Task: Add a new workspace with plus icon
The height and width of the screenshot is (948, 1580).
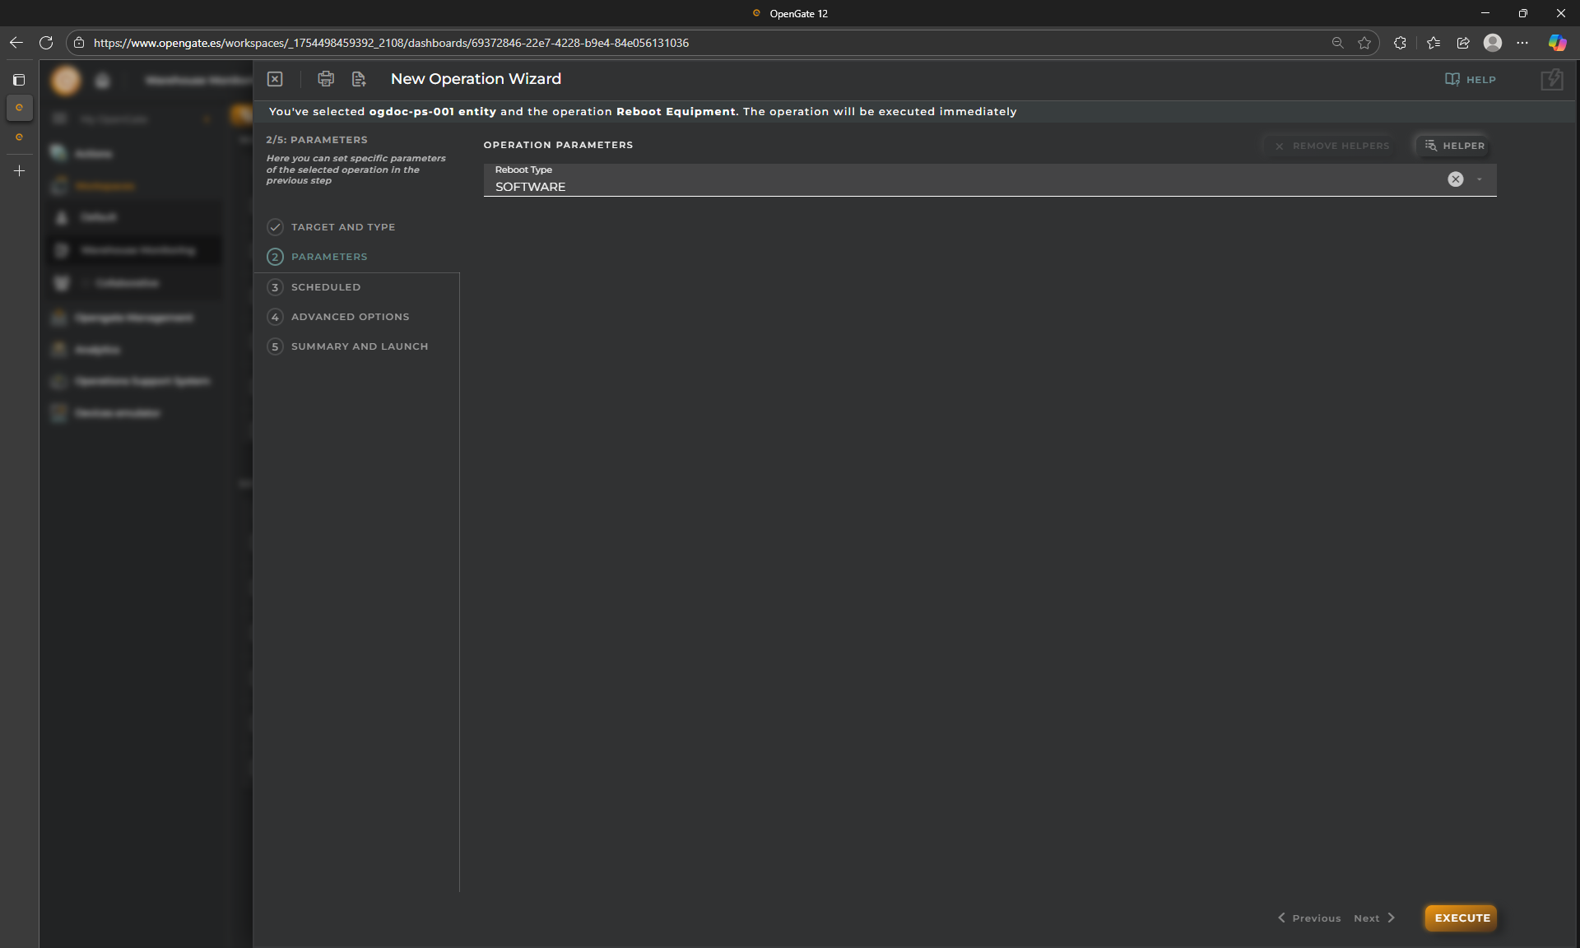Action: pyautogui.click(x=20, y=171)
